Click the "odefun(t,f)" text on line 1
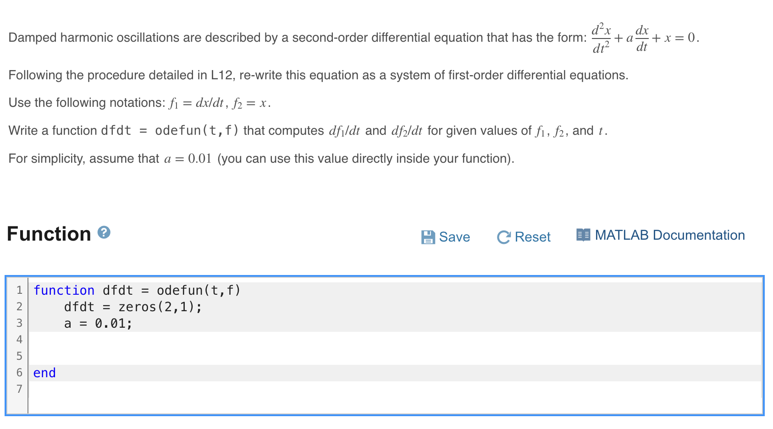Screen dimensions: 773x429 [198, 290]
